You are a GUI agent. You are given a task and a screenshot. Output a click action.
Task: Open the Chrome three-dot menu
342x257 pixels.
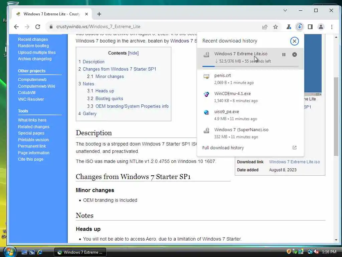[332, 27]
